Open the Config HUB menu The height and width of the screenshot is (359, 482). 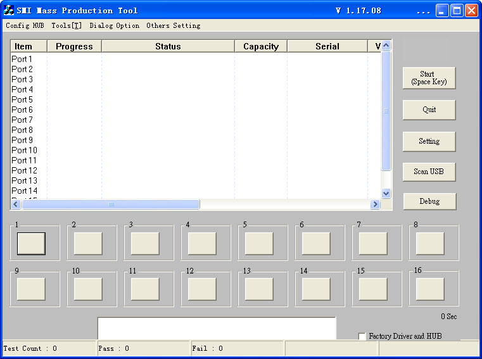click(x=25, y=26)
